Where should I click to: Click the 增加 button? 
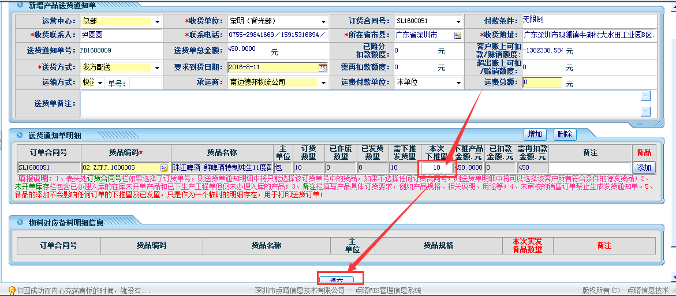coord(535,134)
